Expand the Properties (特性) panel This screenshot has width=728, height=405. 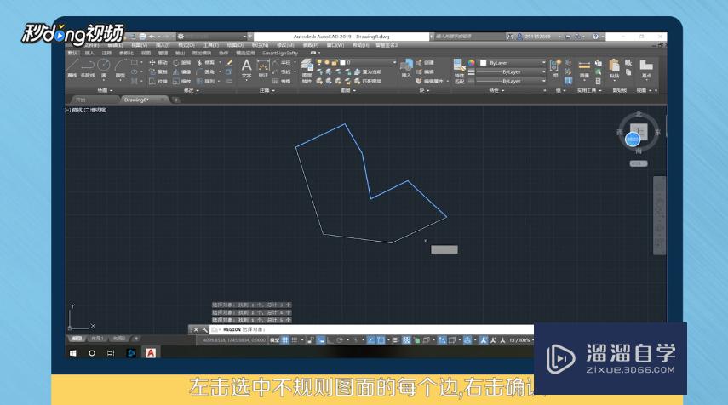(496, 90)
